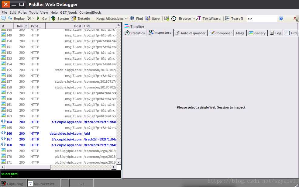Click horizontal scrollbar left arrow

[3, 167]
